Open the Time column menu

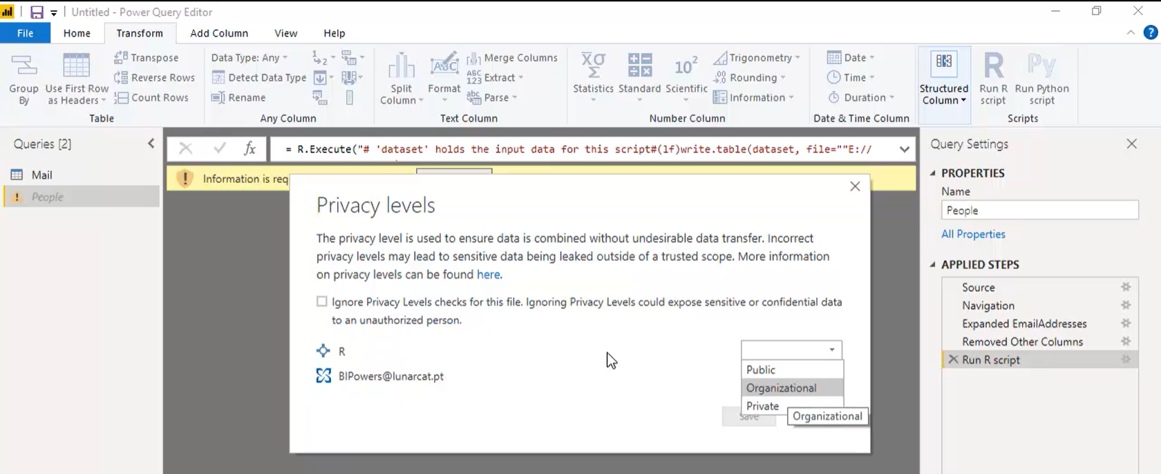coord(851,78)
